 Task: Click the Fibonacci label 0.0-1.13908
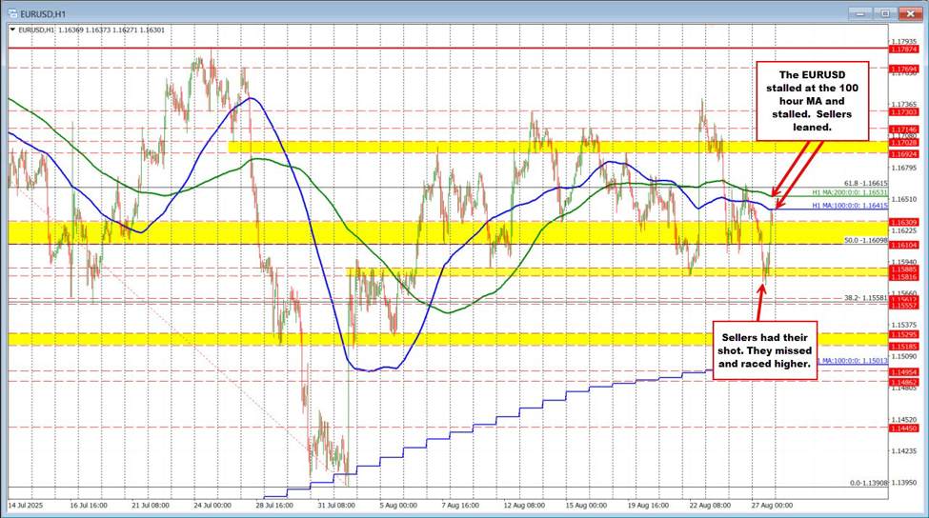pos(869,483)
